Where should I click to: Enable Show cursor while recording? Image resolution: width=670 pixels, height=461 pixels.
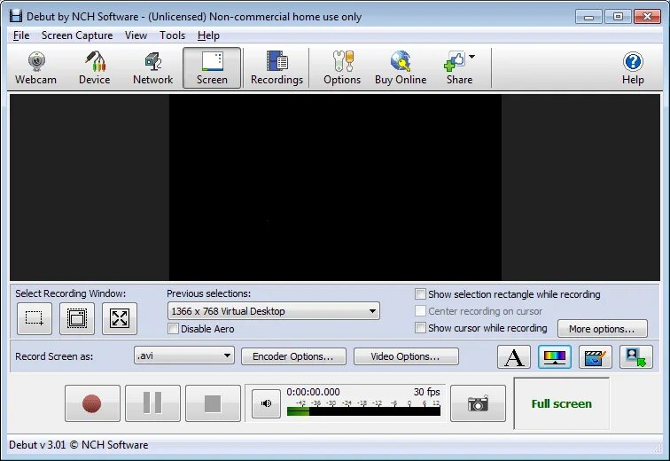(420, 328)
